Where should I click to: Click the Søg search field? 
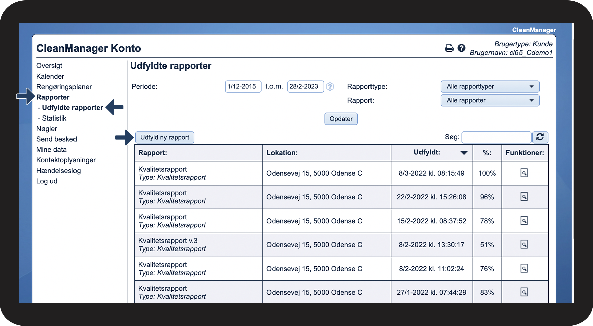click(x=496, y=137)
